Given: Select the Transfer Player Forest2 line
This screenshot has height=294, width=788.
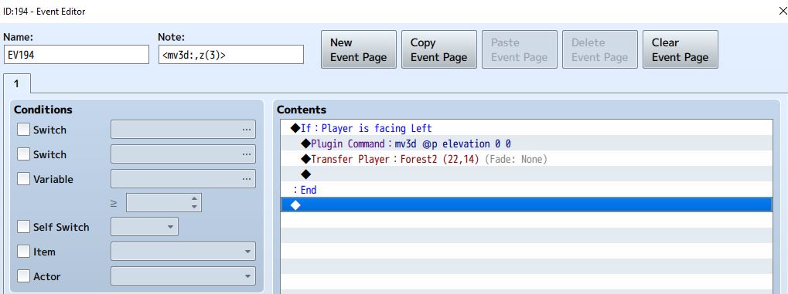Looking at the screenshot, I should point(526,159).
